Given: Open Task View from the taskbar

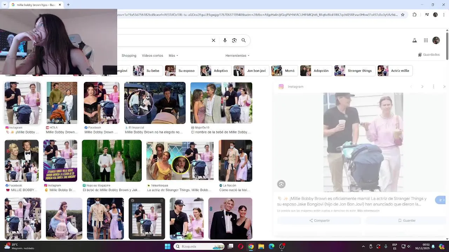Looking at the screenshot, I should [230, 246].
